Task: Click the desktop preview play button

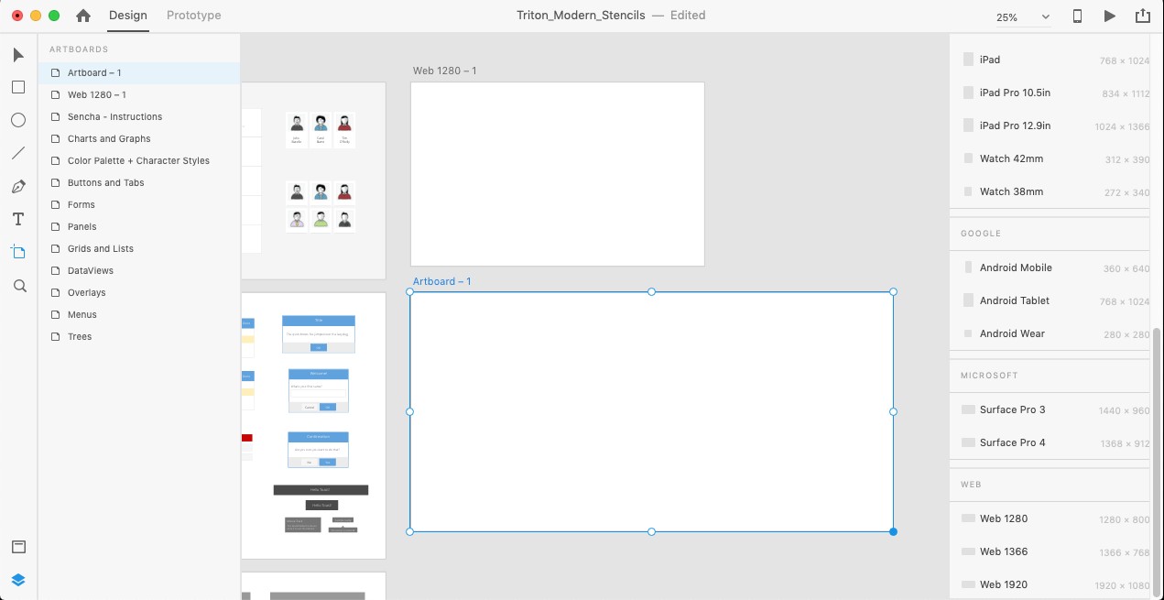Action: pyautogui.click(x=1110, y=16)
